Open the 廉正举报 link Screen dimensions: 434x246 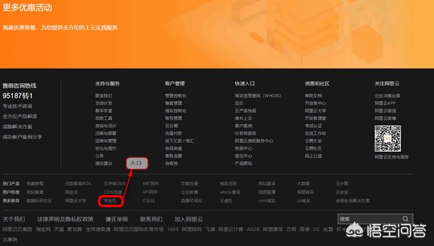pos(117,219)
